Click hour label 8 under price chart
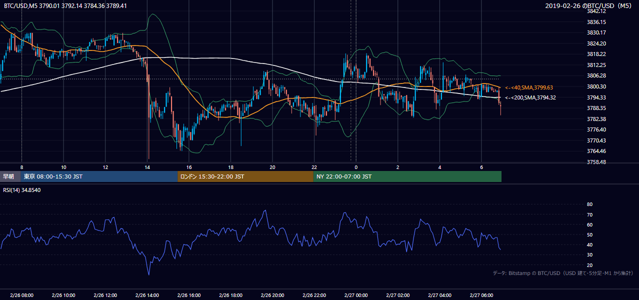The height and width of the screenshot is (300, 639). 21,167
